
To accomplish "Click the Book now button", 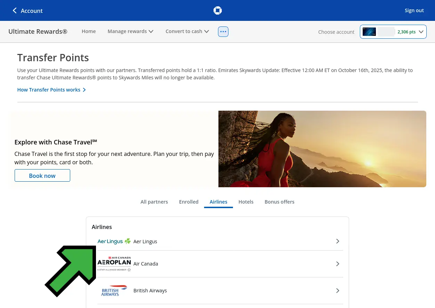I will (x=42, y=175).
